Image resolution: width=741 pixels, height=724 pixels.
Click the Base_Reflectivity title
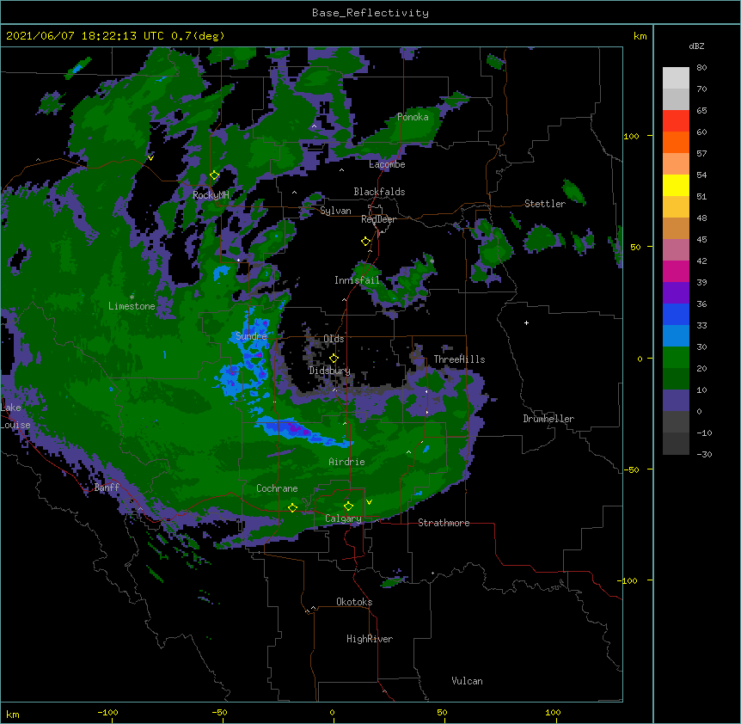click(x=370, y=13)
